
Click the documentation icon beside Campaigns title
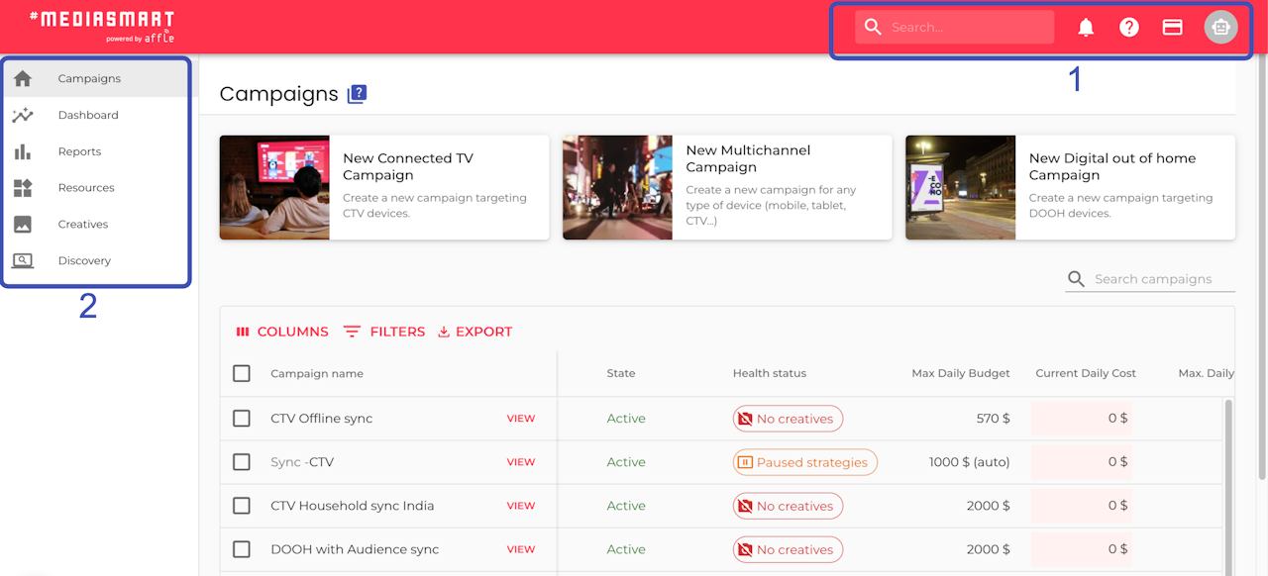click(x=358, y=94)
